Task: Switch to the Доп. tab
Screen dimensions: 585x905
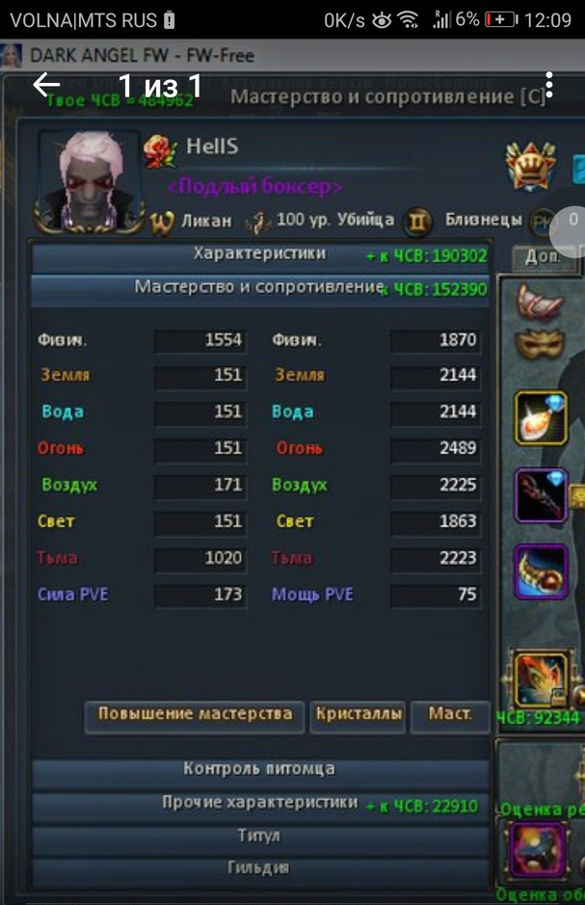Action: (x=544, y=258)
